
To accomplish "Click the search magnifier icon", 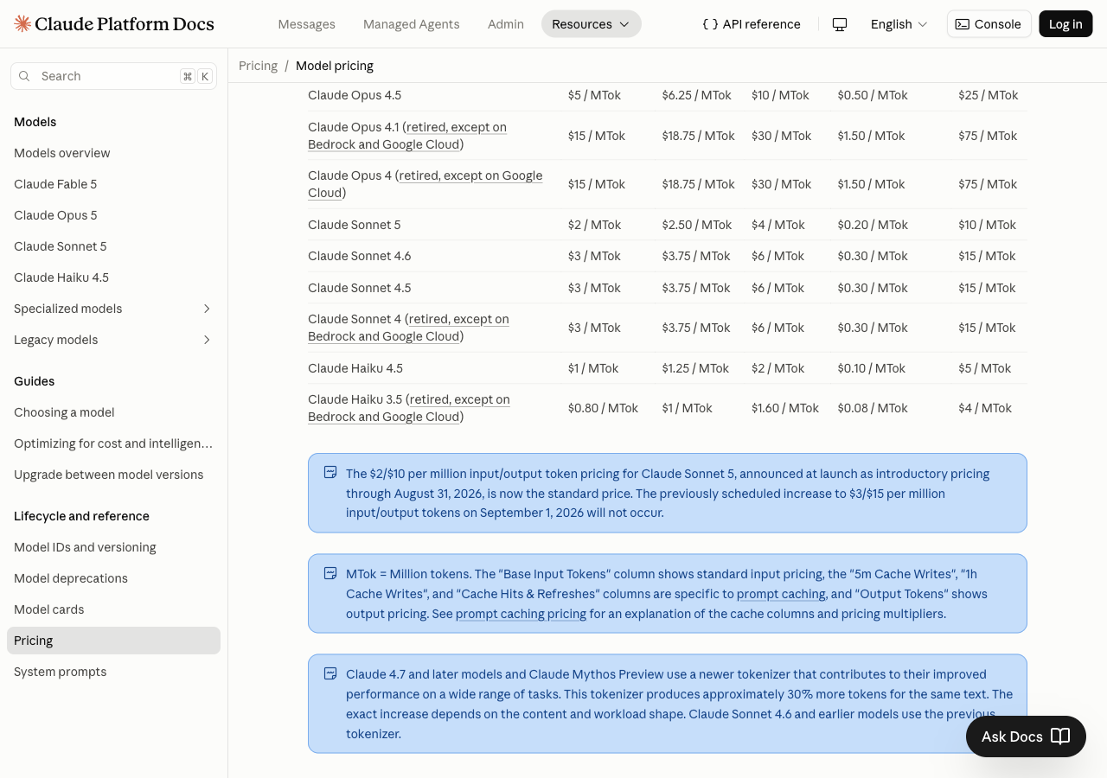I will [x=25, y=76].
